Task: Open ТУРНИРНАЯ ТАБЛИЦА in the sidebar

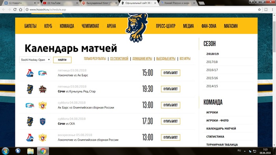Action: [222, 145]
